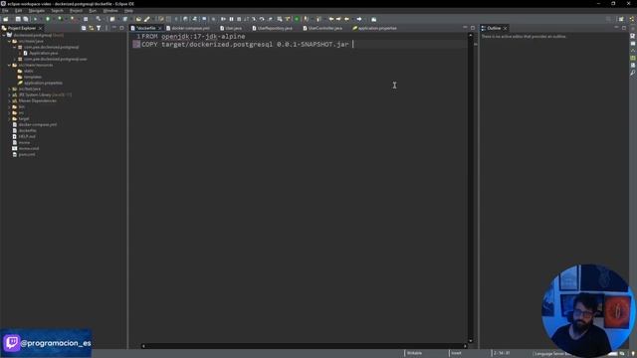
Task: Click the magnifier icon in right trim bar
Action: [x=633, y=73]
